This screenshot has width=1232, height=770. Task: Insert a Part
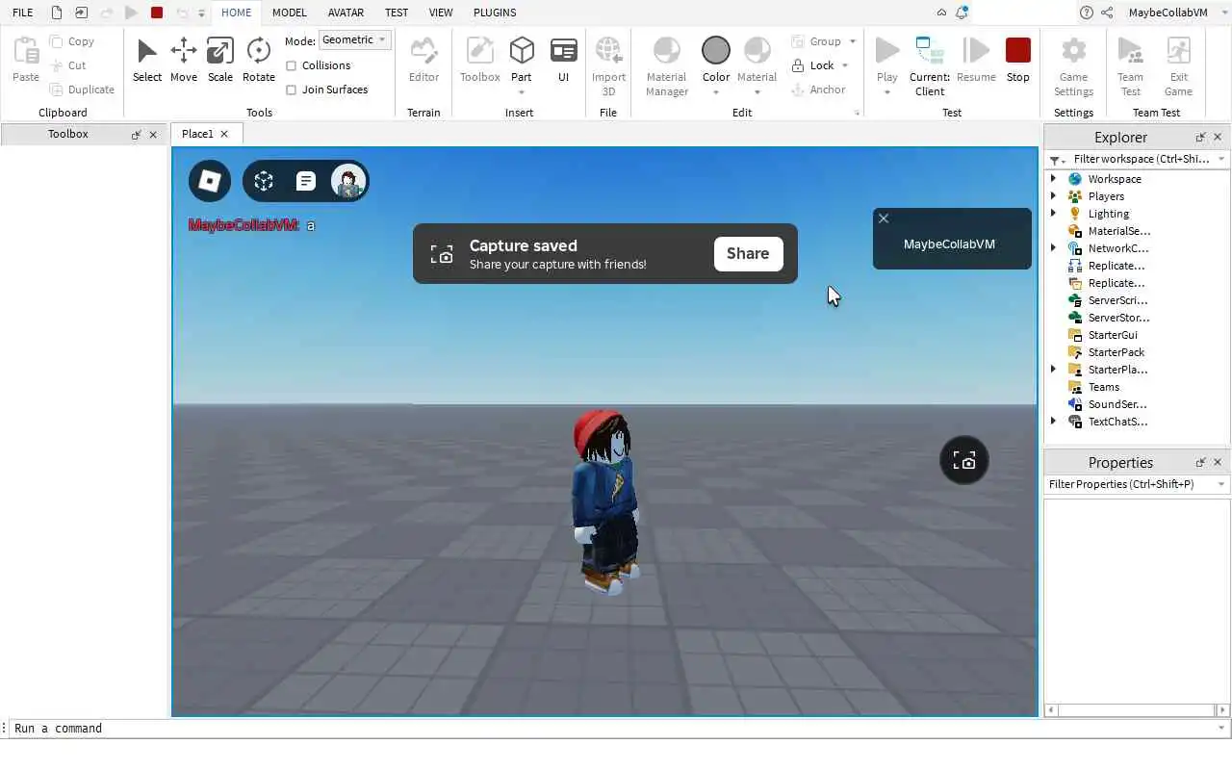click(522, 58)
